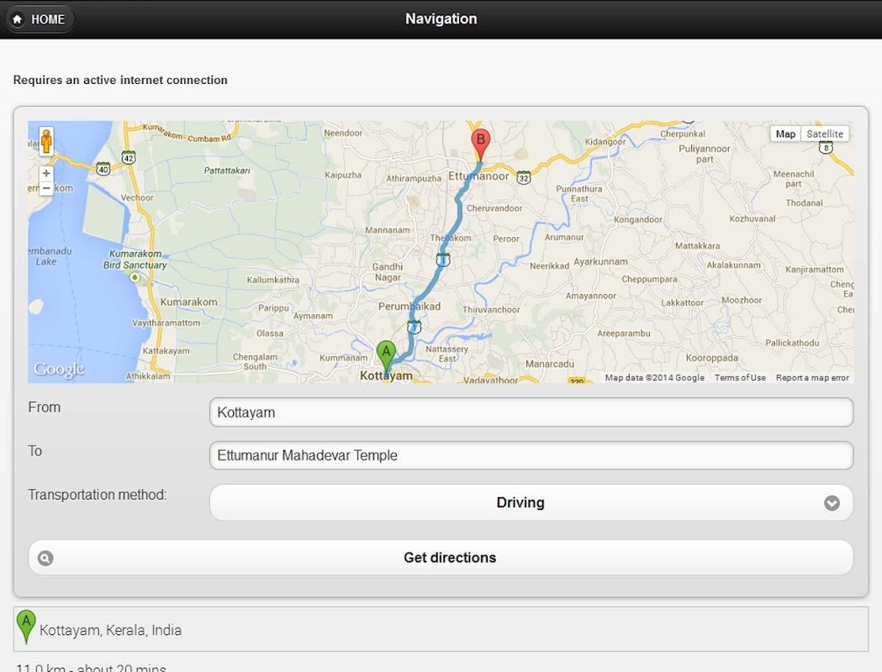Screen dimensions: 882x672
Task: Open Report a map error link
Action: [812, 377]
